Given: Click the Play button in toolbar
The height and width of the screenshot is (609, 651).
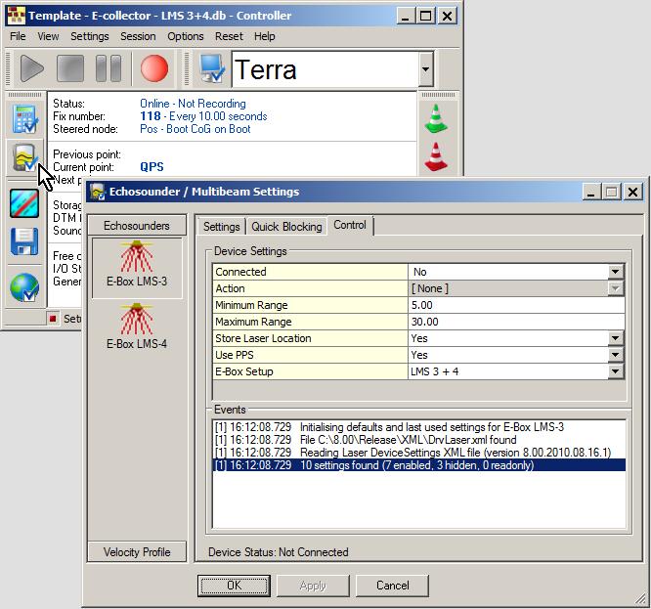Looking at the screenshot, I should click(x=31, y=69).
